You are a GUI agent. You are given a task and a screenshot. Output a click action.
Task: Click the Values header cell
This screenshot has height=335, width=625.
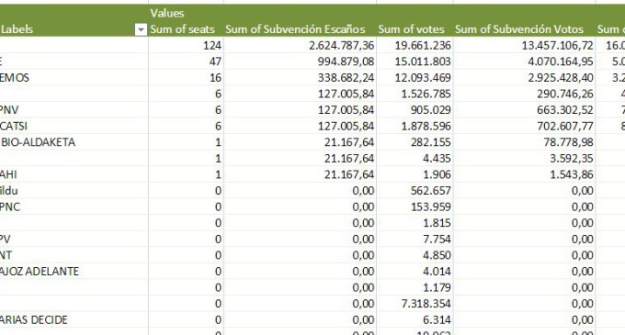pyautogui.click(x=167, y=13)
